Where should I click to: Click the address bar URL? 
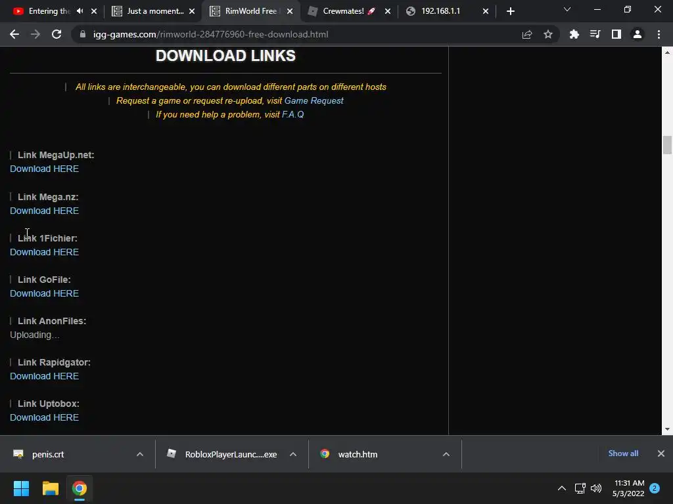[211, 34]
